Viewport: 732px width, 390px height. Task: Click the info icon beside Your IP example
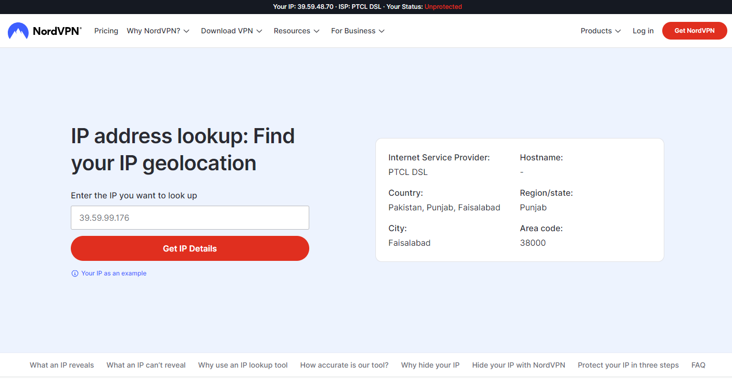pyautogui.click(x=75, y=273)
